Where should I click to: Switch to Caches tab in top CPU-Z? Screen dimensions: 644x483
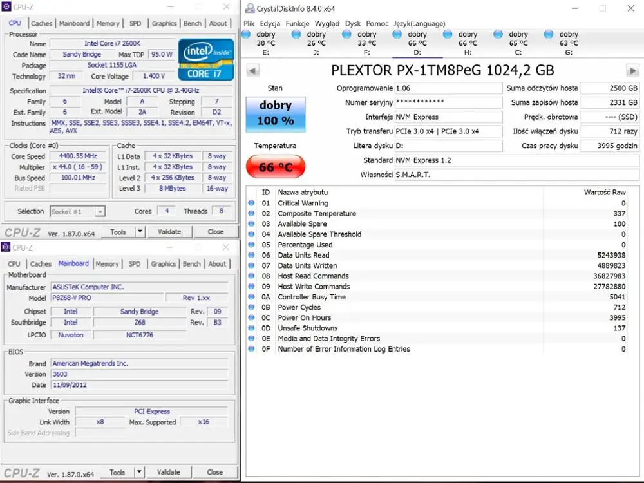[41, 23]
